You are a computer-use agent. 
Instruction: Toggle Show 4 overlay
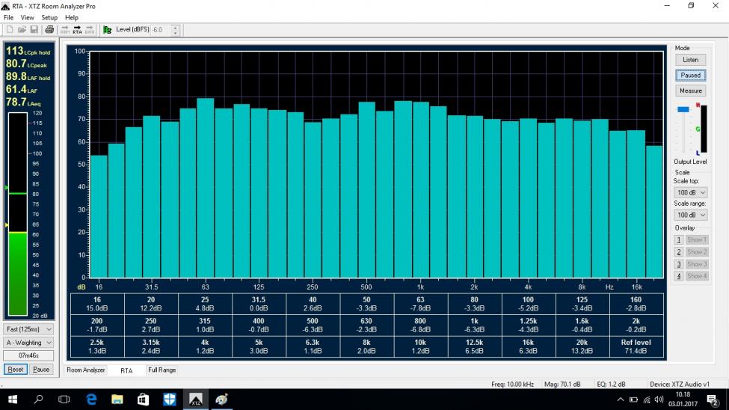pyautogui.click(x=696, y=276)
